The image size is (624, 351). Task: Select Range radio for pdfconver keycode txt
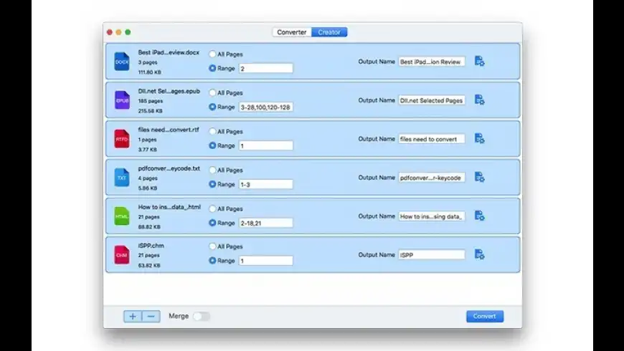(212, 184)
